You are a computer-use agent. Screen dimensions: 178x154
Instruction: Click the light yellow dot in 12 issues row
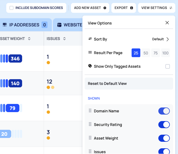(x=53, y=87)
